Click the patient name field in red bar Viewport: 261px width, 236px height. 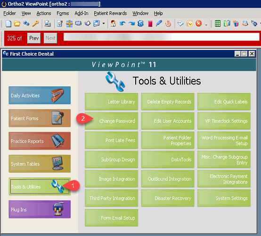click(x=161, y=37)
